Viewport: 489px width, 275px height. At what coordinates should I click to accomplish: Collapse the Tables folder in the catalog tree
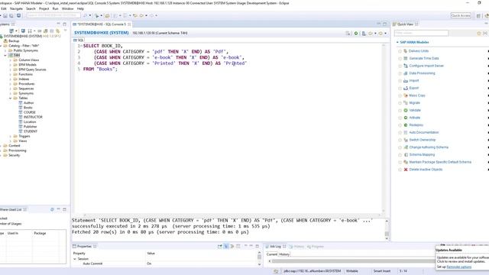[10, 99]
